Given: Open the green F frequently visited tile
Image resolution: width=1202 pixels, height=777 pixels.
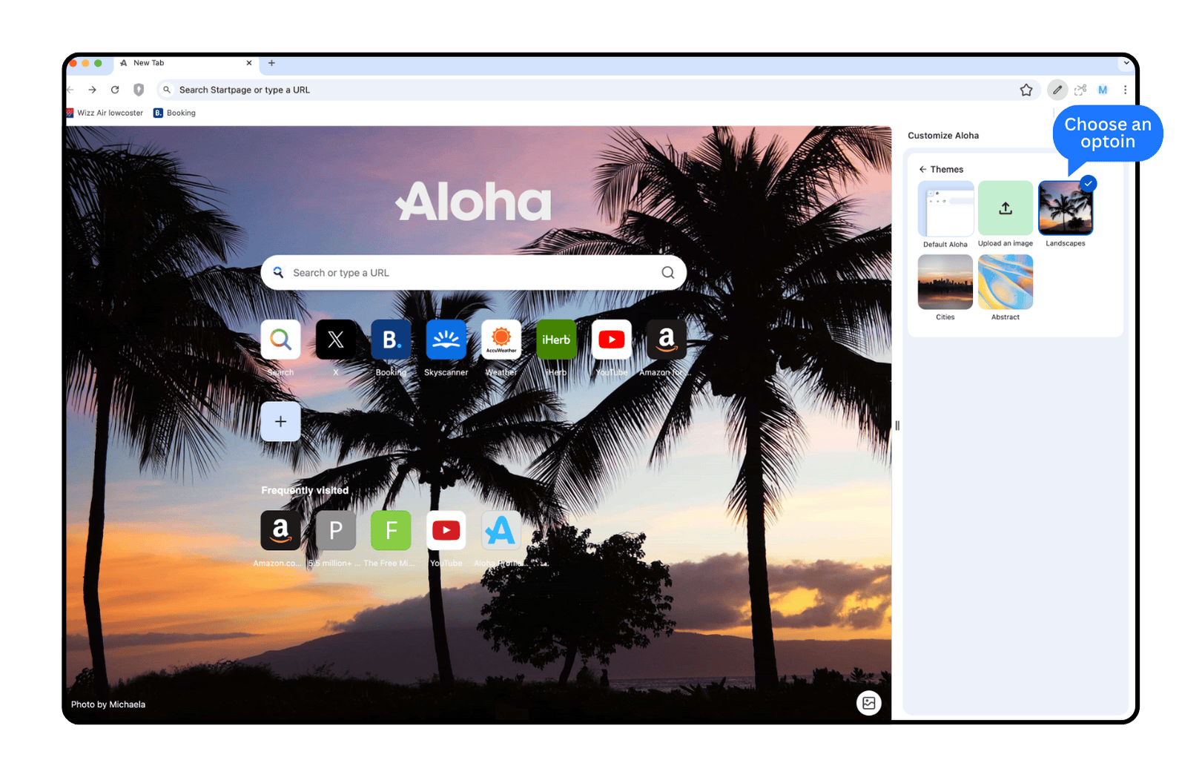Looking at the screenshot, I should 391,530.
